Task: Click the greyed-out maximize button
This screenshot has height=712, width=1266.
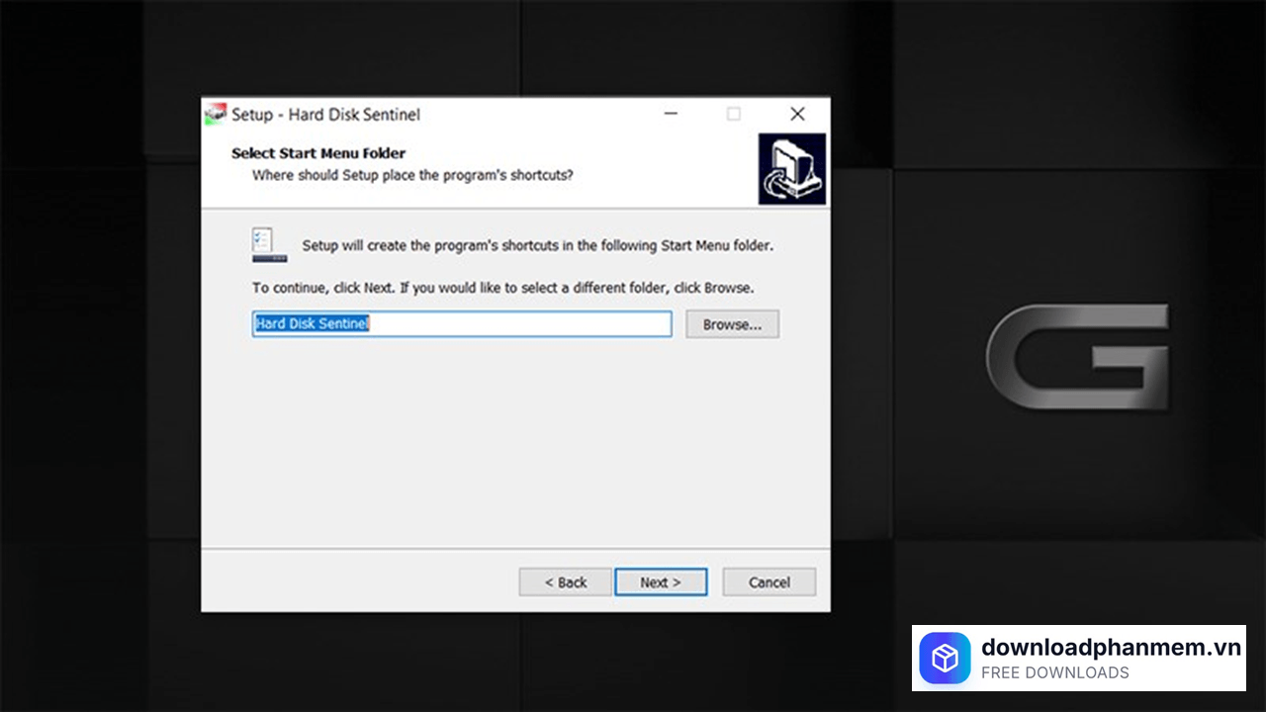Action: tap(734, 115)
